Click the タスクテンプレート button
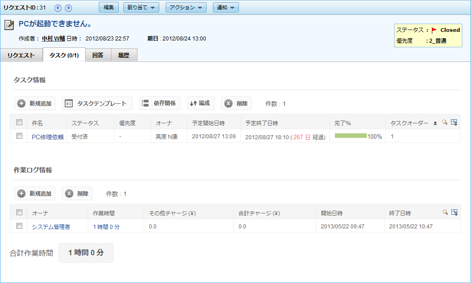The image size is (471, 283). pos(97,103)
